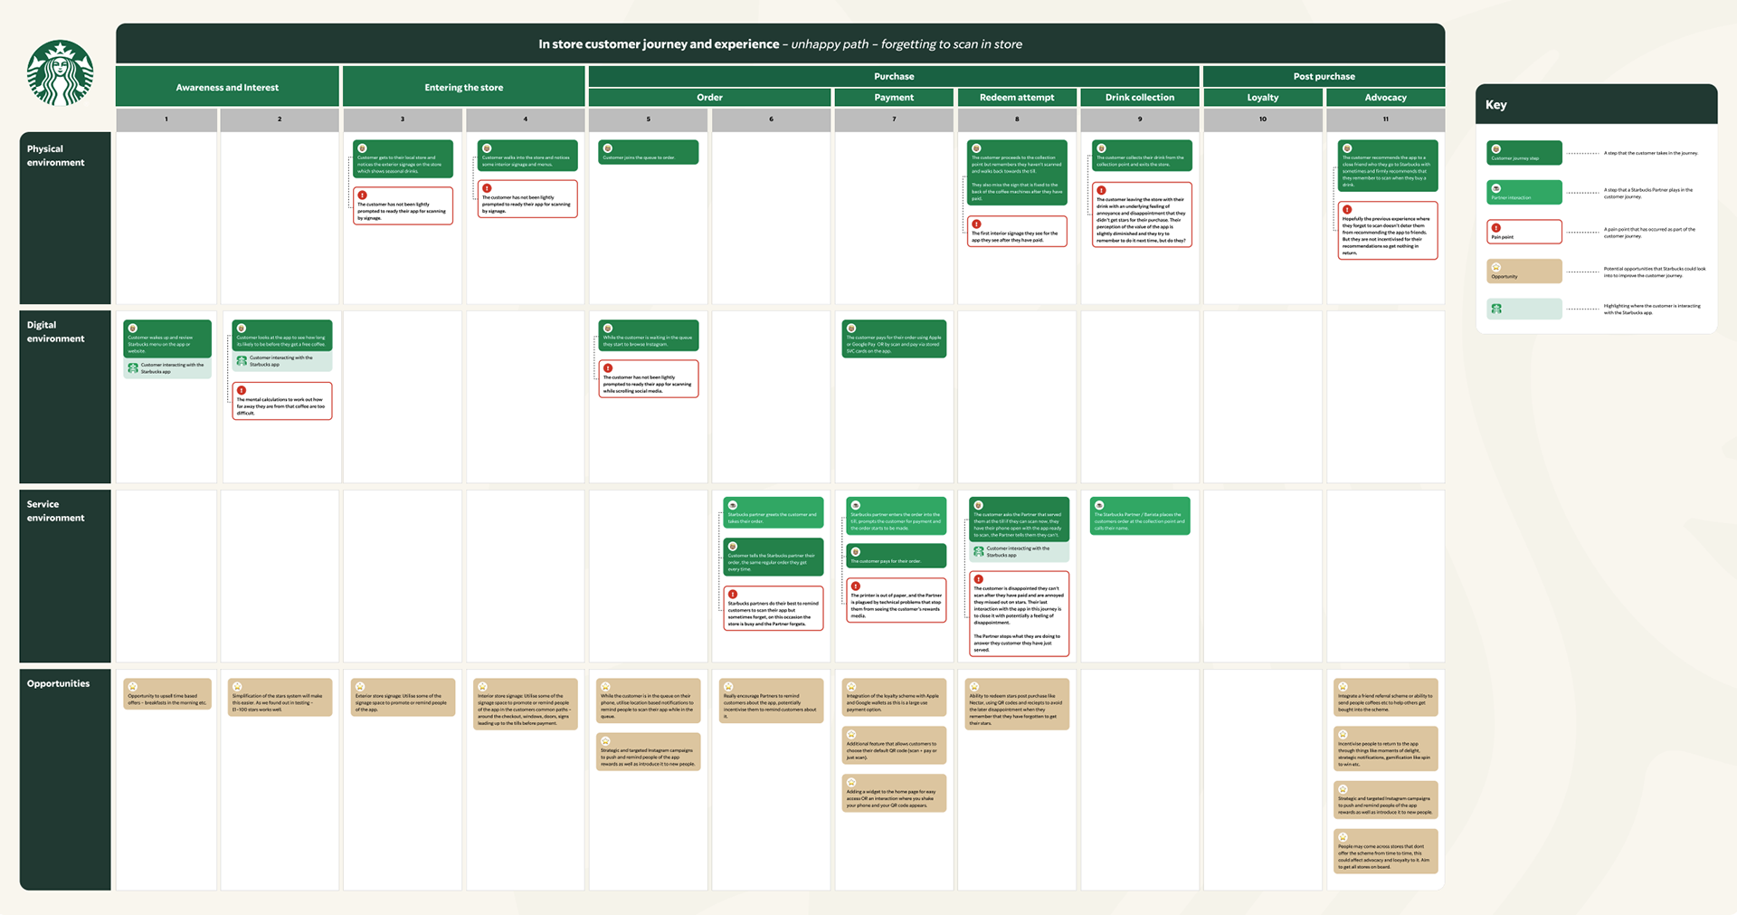1737x915 pixels.
Task: Click the Opportunity star icon in the Key
Action: (1496, 267)
